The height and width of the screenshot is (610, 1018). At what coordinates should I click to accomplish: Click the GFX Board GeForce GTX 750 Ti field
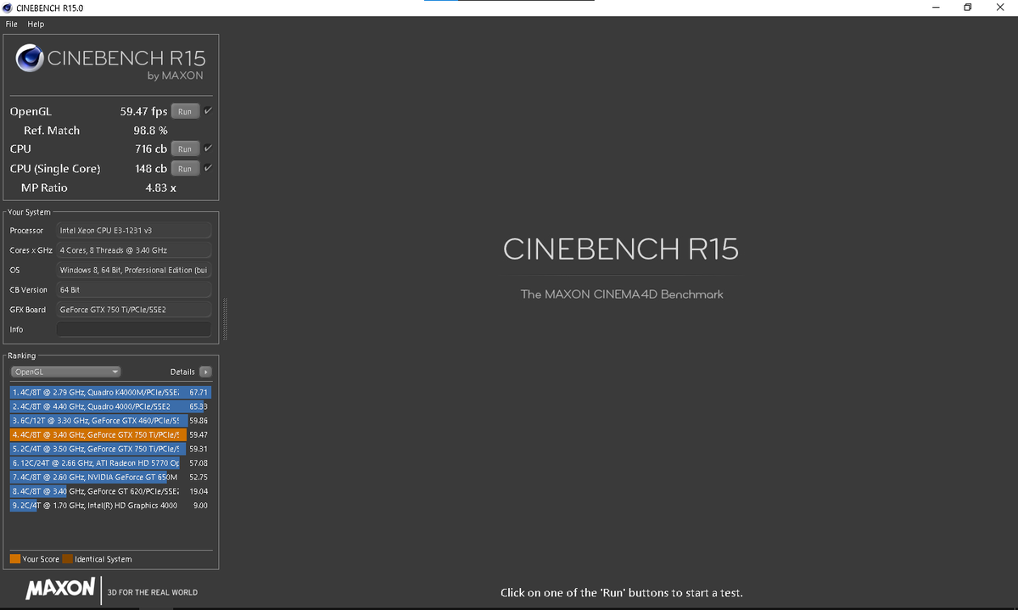point(133,310)
